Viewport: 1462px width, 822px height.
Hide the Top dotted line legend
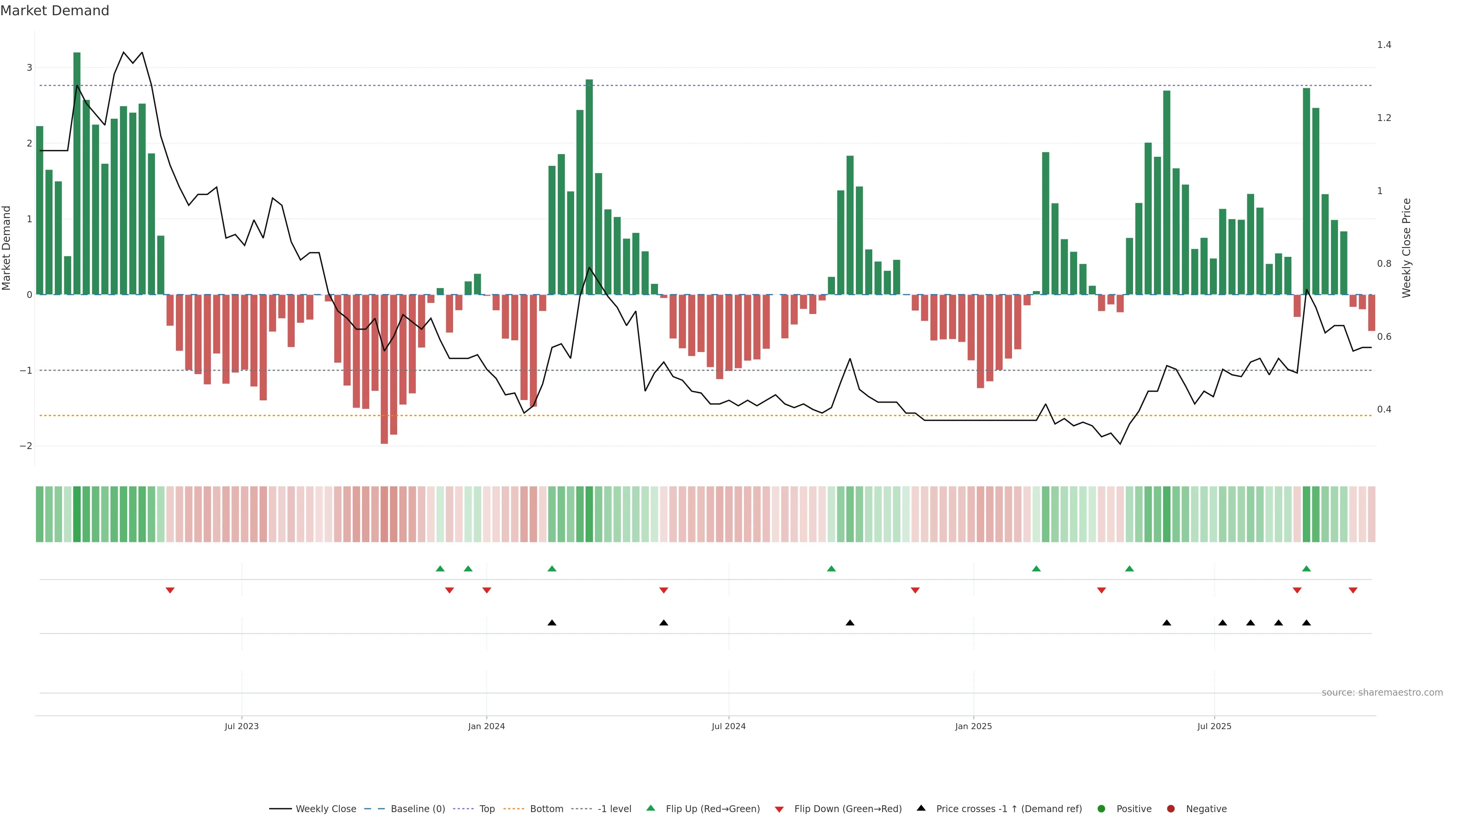(487, 809)
